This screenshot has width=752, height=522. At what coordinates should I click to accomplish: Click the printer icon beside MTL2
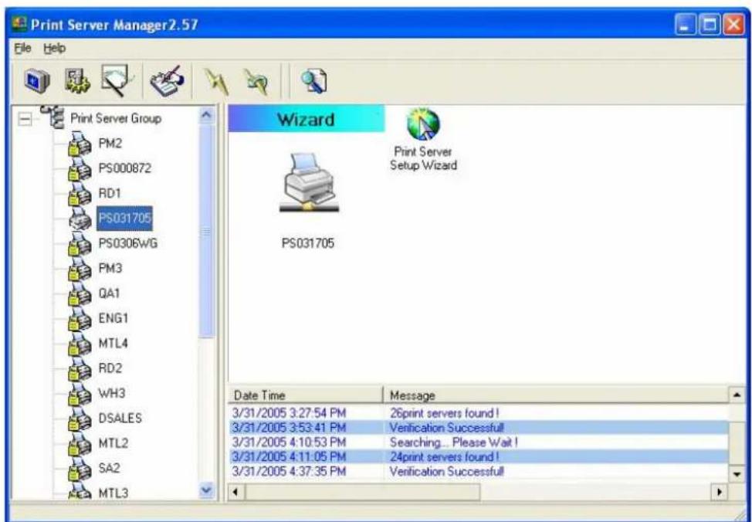80,443
